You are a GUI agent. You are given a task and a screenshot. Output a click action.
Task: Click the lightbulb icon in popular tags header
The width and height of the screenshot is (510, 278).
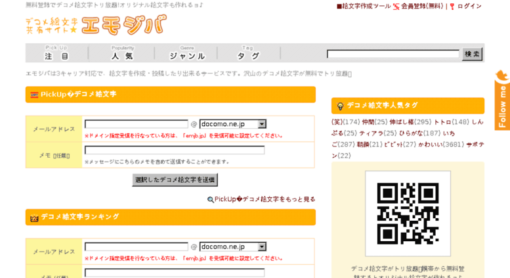point(340,106)
